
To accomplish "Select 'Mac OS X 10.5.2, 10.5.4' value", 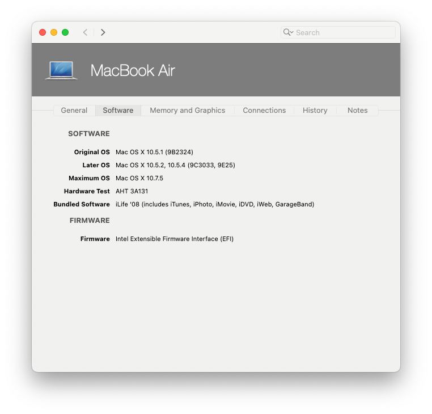I will point(175,165).
